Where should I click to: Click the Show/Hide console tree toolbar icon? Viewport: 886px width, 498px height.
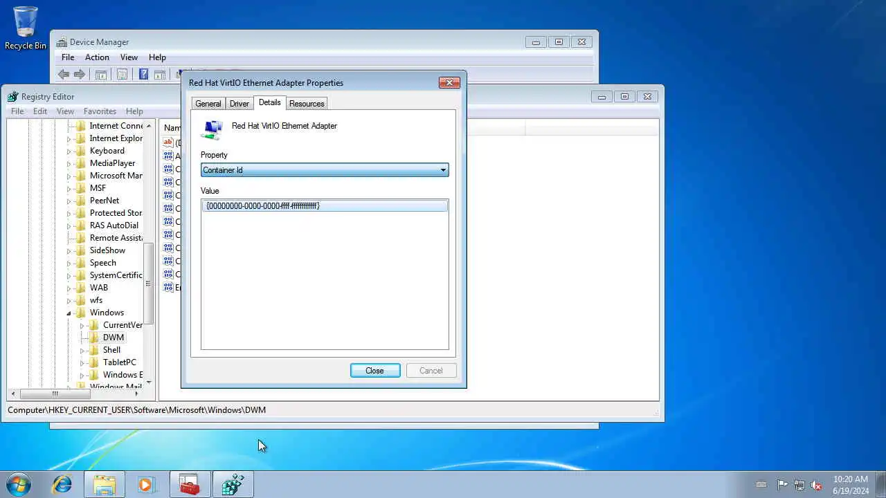tap(100, 75)
